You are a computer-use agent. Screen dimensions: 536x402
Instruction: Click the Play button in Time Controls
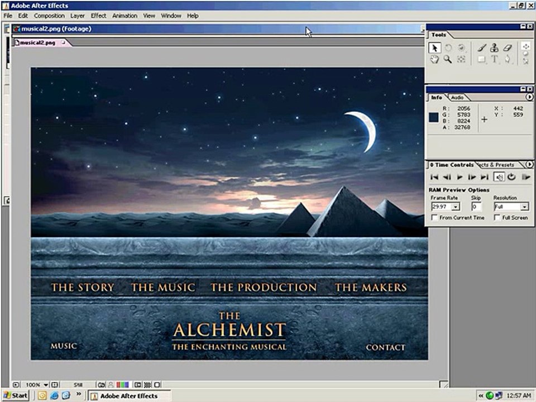460,177
